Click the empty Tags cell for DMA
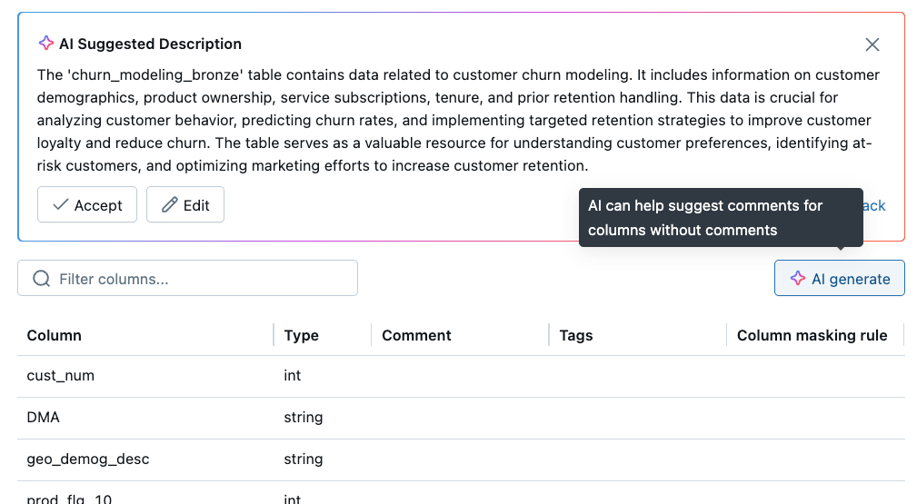The image size is (917, 504). pyautogui.click(x=636, y=418)
